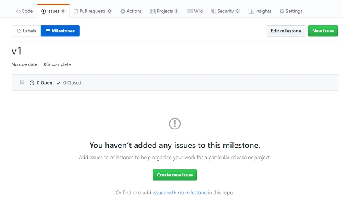
Task: Click the Actions play icon
Action: [x=123, y=11]
